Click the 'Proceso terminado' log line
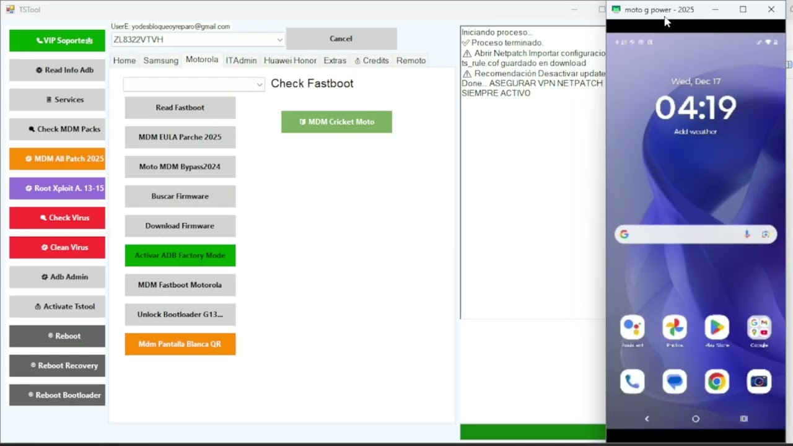 pos(502,43)
